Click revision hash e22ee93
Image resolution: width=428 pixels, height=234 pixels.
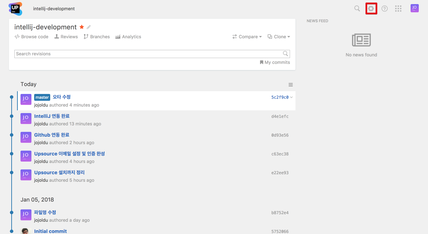click(x=280, y=173)
